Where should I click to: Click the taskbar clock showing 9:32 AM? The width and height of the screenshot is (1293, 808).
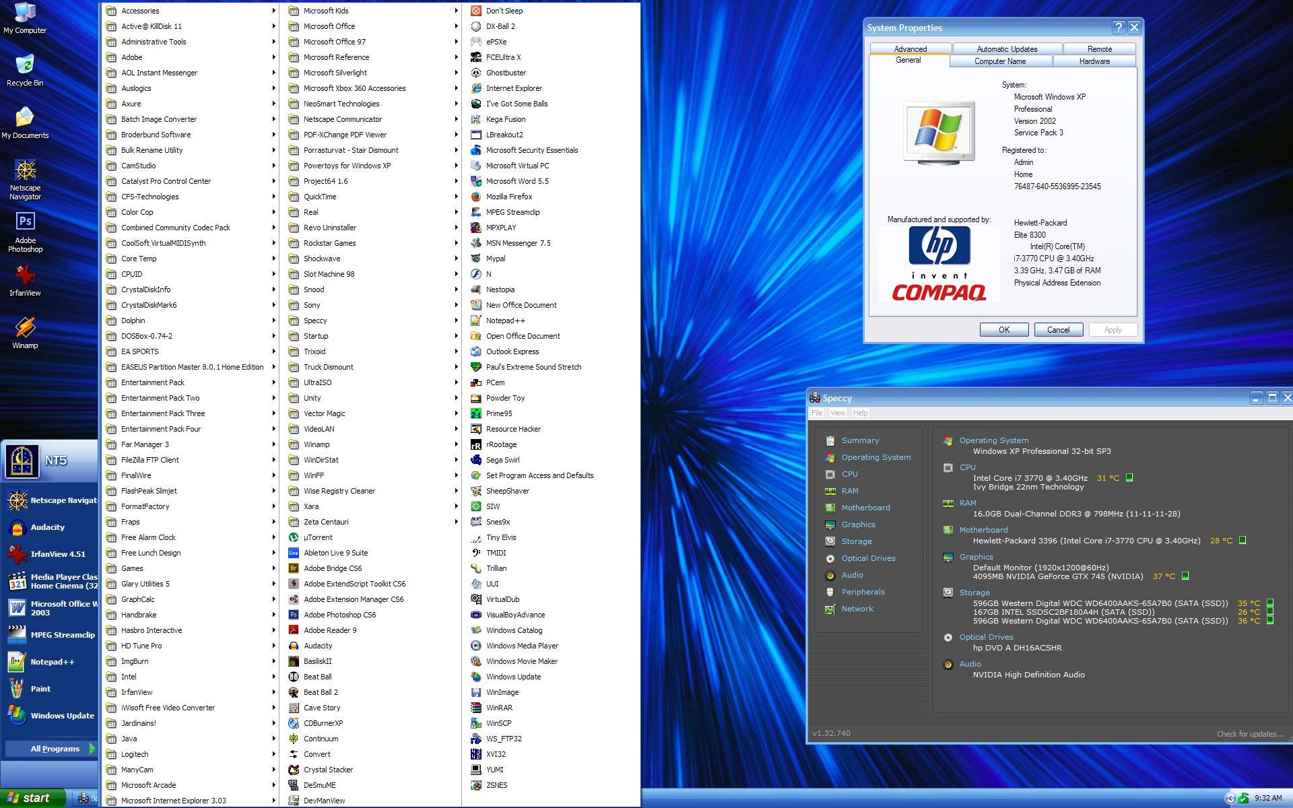point(1268,799)
